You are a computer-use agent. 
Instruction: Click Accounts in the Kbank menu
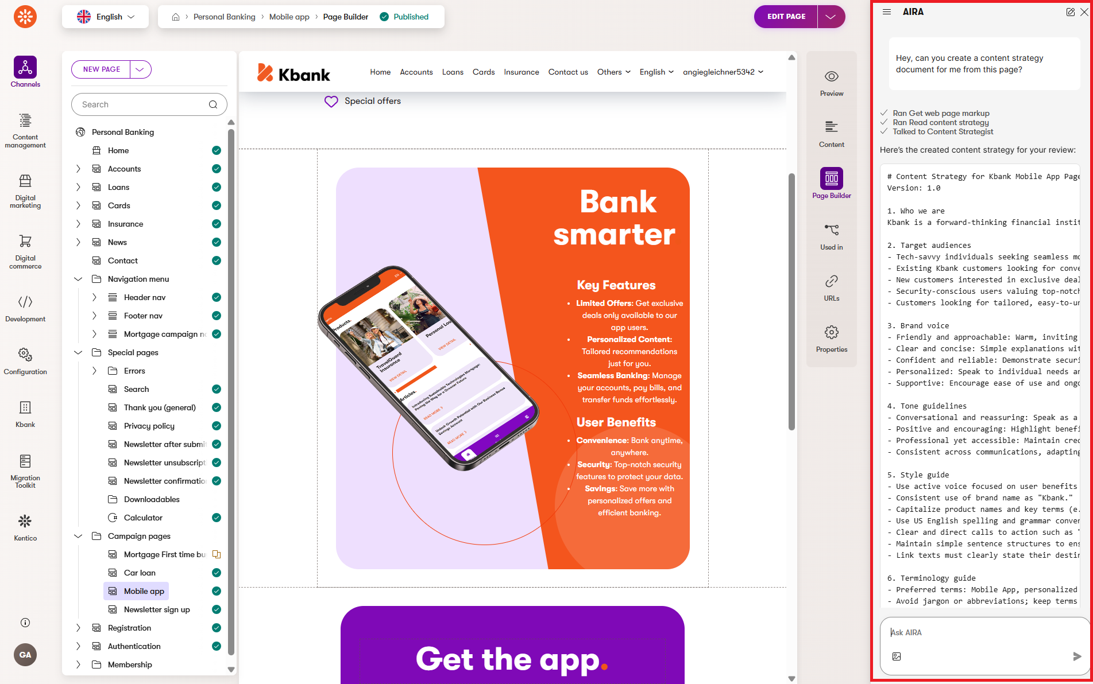[416, 72]
